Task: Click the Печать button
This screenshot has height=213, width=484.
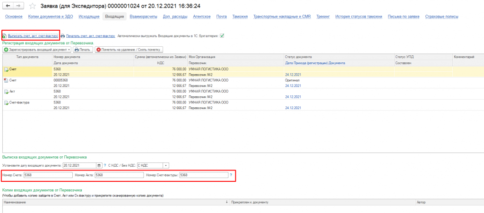Action: point(82,50)
